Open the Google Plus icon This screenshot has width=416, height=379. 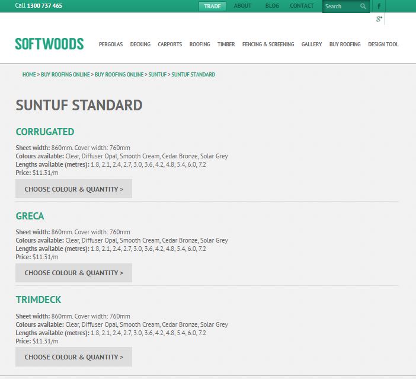[x=379, y=19]
